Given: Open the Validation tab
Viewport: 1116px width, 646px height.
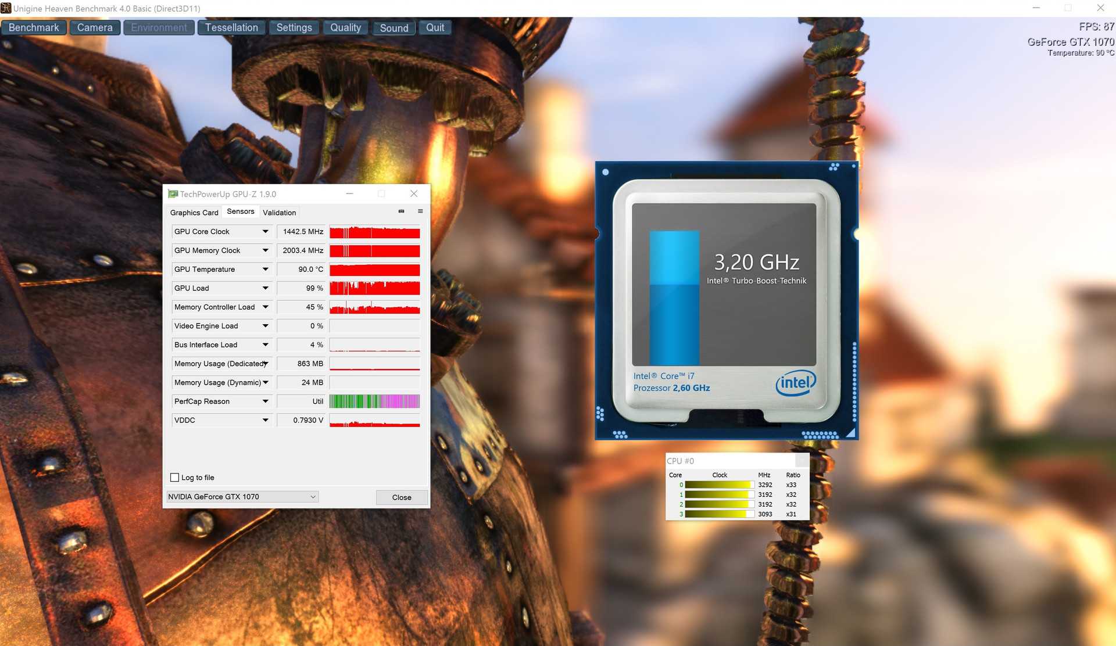Looking at the screenshot, I should point(279,213).
